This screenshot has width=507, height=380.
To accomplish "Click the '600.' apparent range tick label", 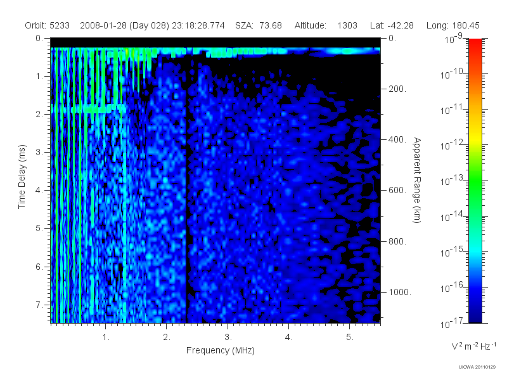I will click(397, 191).
